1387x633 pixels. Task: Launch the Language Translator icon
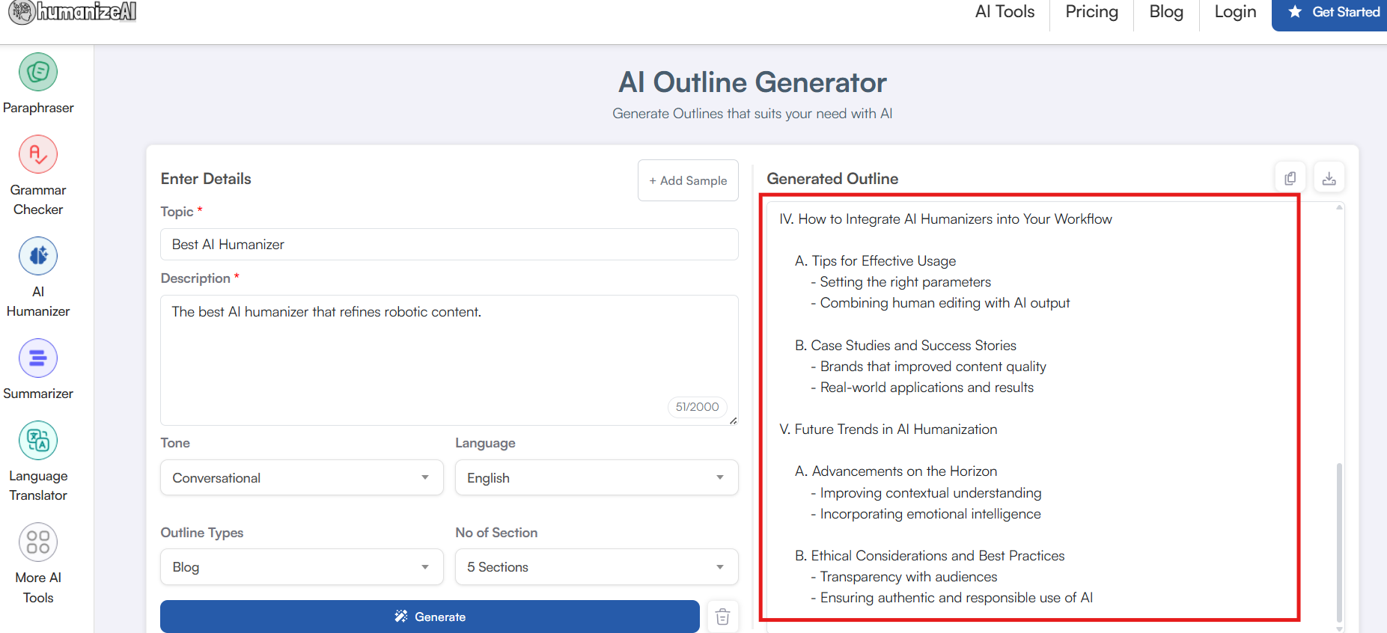[38, 441]
